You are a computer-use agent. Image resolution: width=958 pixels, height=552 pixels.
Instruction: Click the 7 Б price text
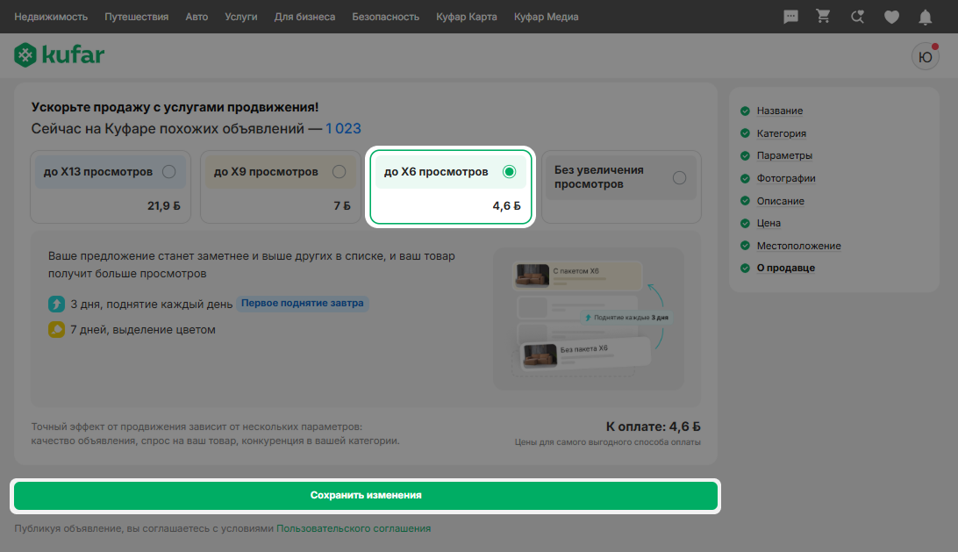tap(342, 206)
